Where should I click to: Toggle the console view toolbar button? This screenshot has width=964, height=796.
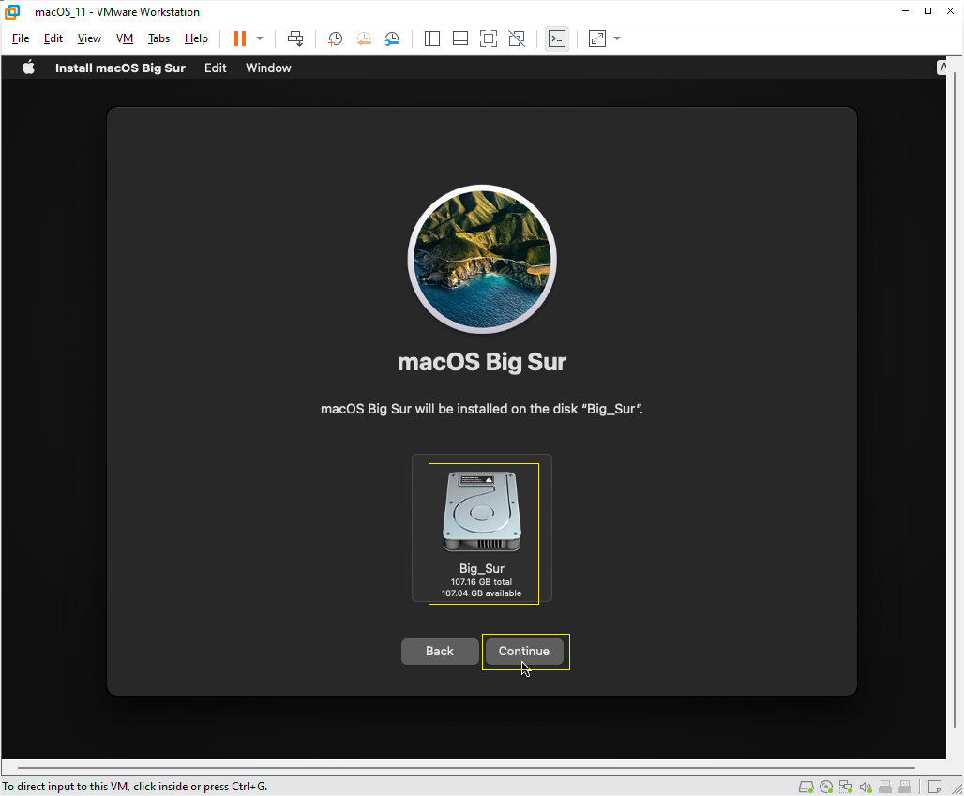556,38
